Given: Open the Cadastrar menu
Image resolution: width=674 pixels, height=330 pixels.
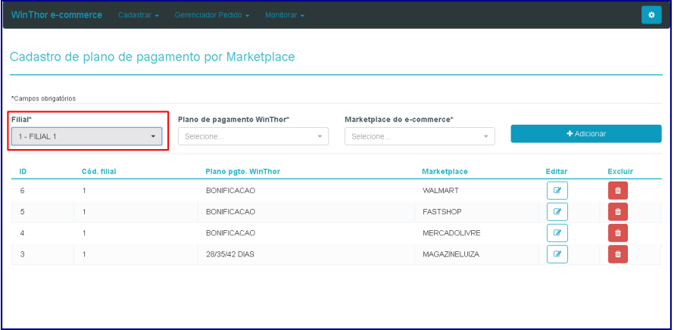Looking at the screenshot, I should point(139,15).
